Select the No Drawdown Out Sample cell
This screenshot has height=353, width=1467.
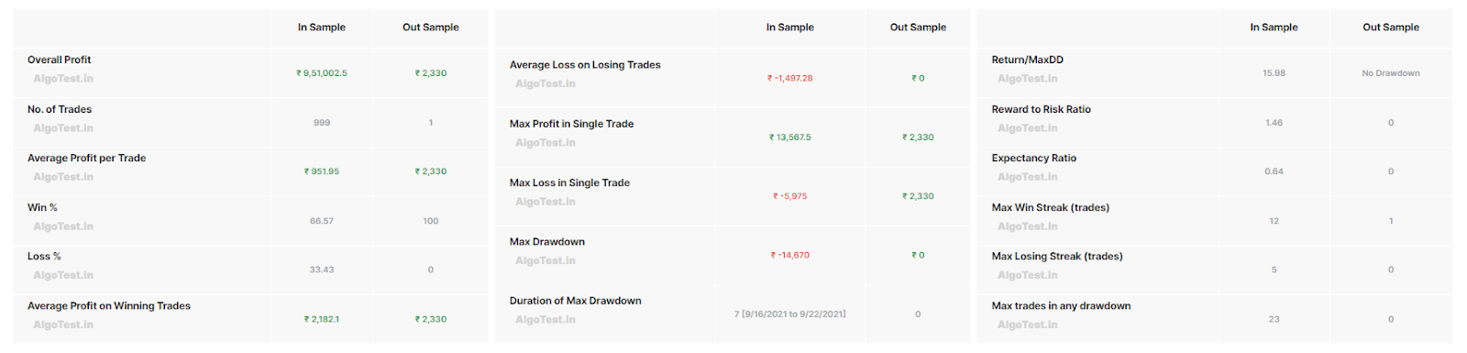pyautogui.click(x=1391, y=73)
